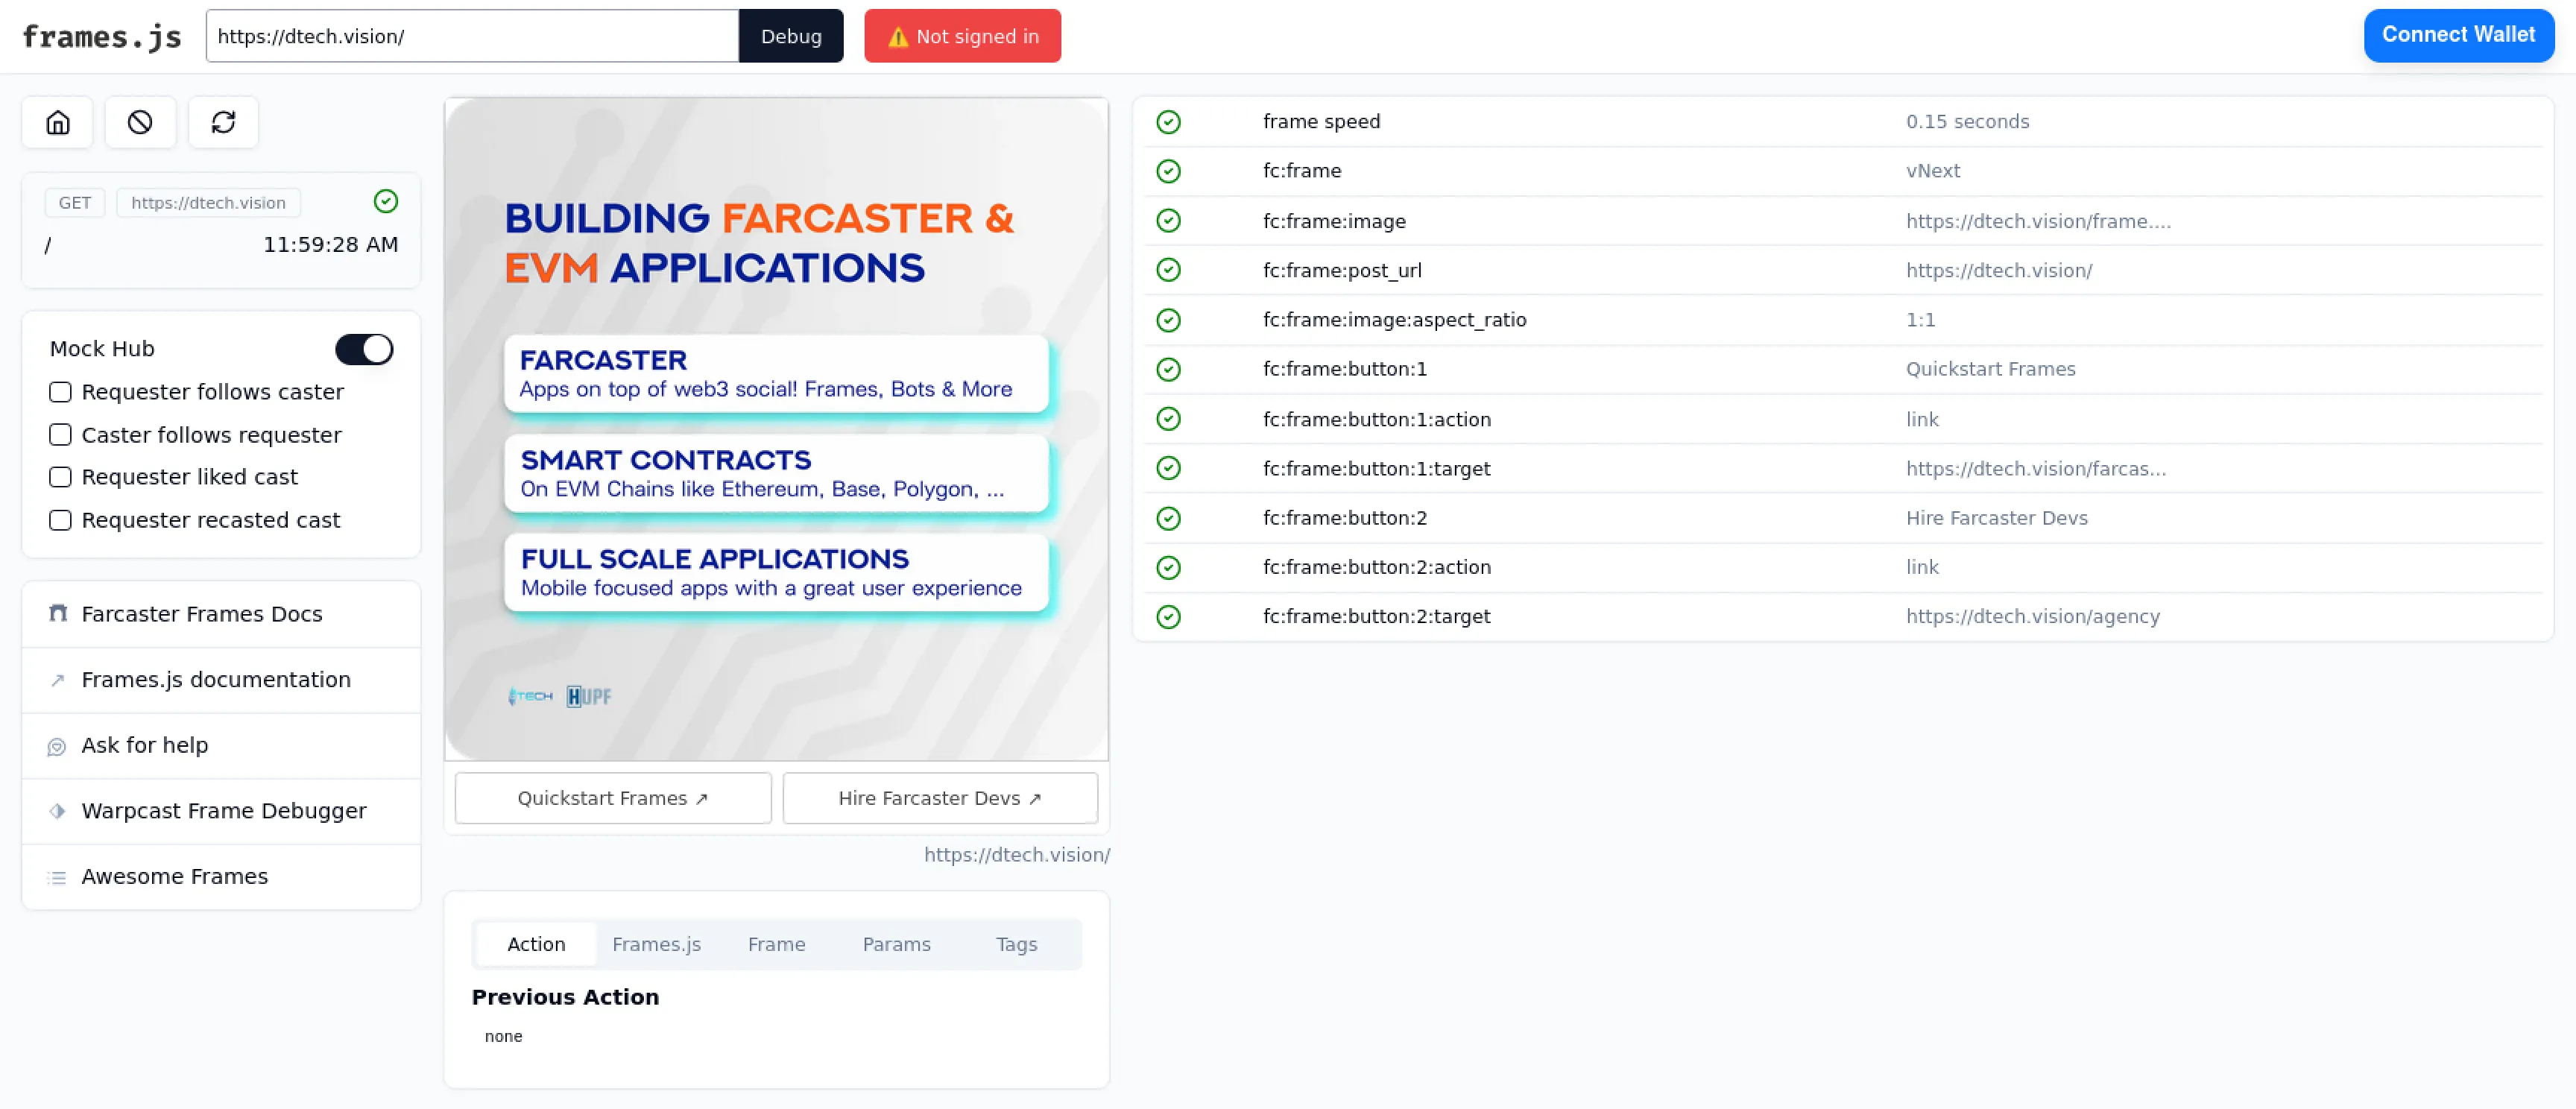Screen dimensions: 2576x1109
Task: Click the clear history (ban) icon button
Action: (140, 122)
